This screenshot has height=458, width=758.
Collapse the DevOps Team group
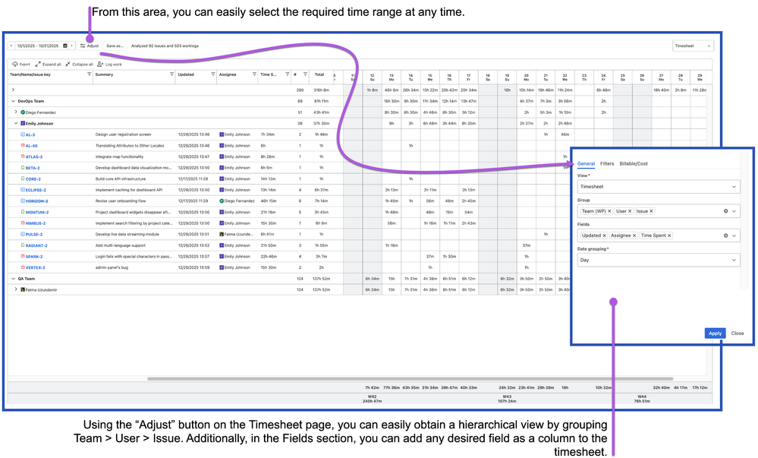14,101
